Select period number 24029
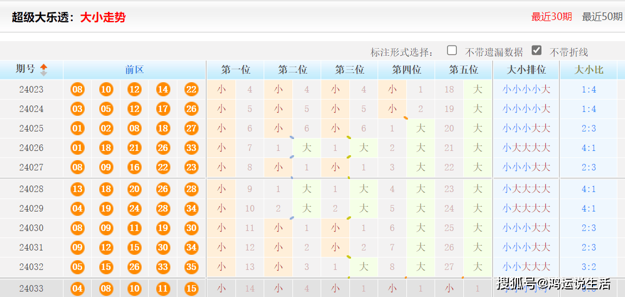This screenshot has height=297, width=625. click(31, 208)
